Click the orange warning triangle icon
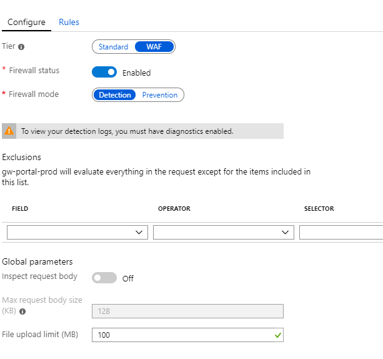The height and width of the screenshot is (359, 383). pyautogui.click(x=9, y=131)
